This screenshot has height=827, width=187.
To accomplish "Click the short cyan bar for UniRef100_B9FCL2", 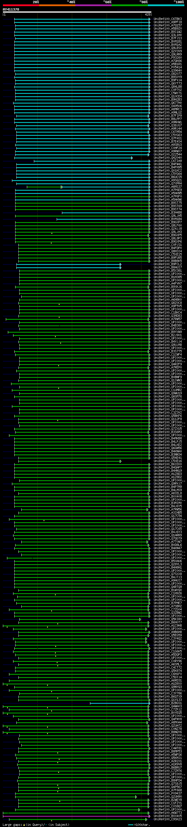I will coord(69,264).
